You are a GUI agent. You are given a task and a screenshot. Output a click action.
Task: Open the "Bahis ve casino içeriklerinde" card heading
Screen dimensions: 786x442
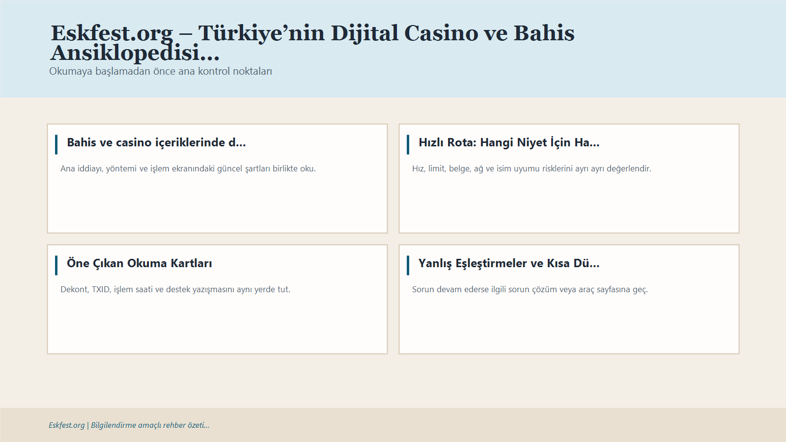coord(157,143)
